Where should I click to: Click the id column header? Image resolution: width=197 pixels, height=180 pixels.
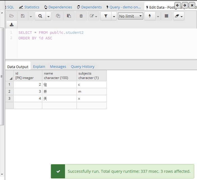pyautogui.click(x=28, y=76)
